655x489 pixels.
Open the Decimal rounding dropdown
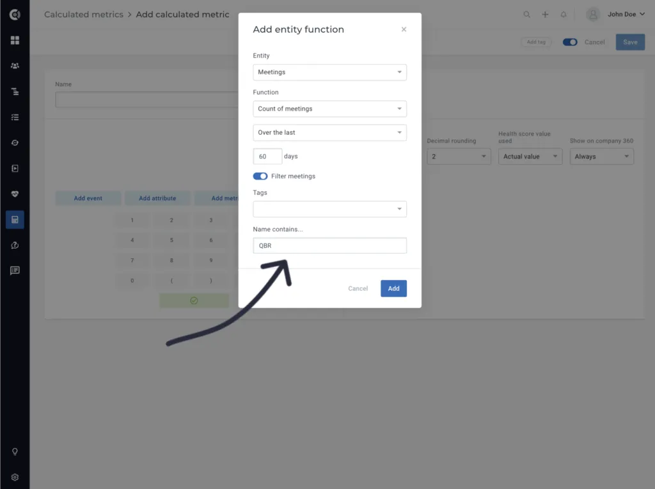[459, 157]
